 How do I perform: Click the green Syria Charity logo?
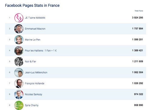pos(19,105)
